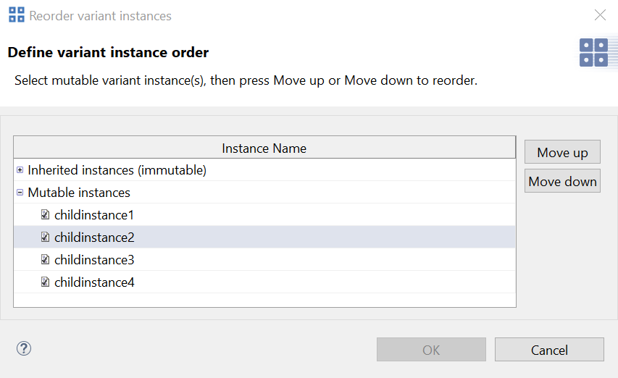Click the variant grid icon in the banner
Image resolution: width=618 pixels, height=378 pixels.
click(593, 53)
